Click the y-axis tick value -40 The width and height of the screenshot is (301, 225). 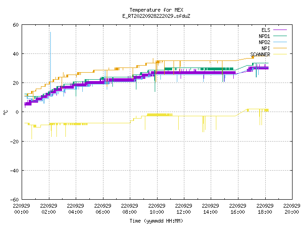(15, 171)
